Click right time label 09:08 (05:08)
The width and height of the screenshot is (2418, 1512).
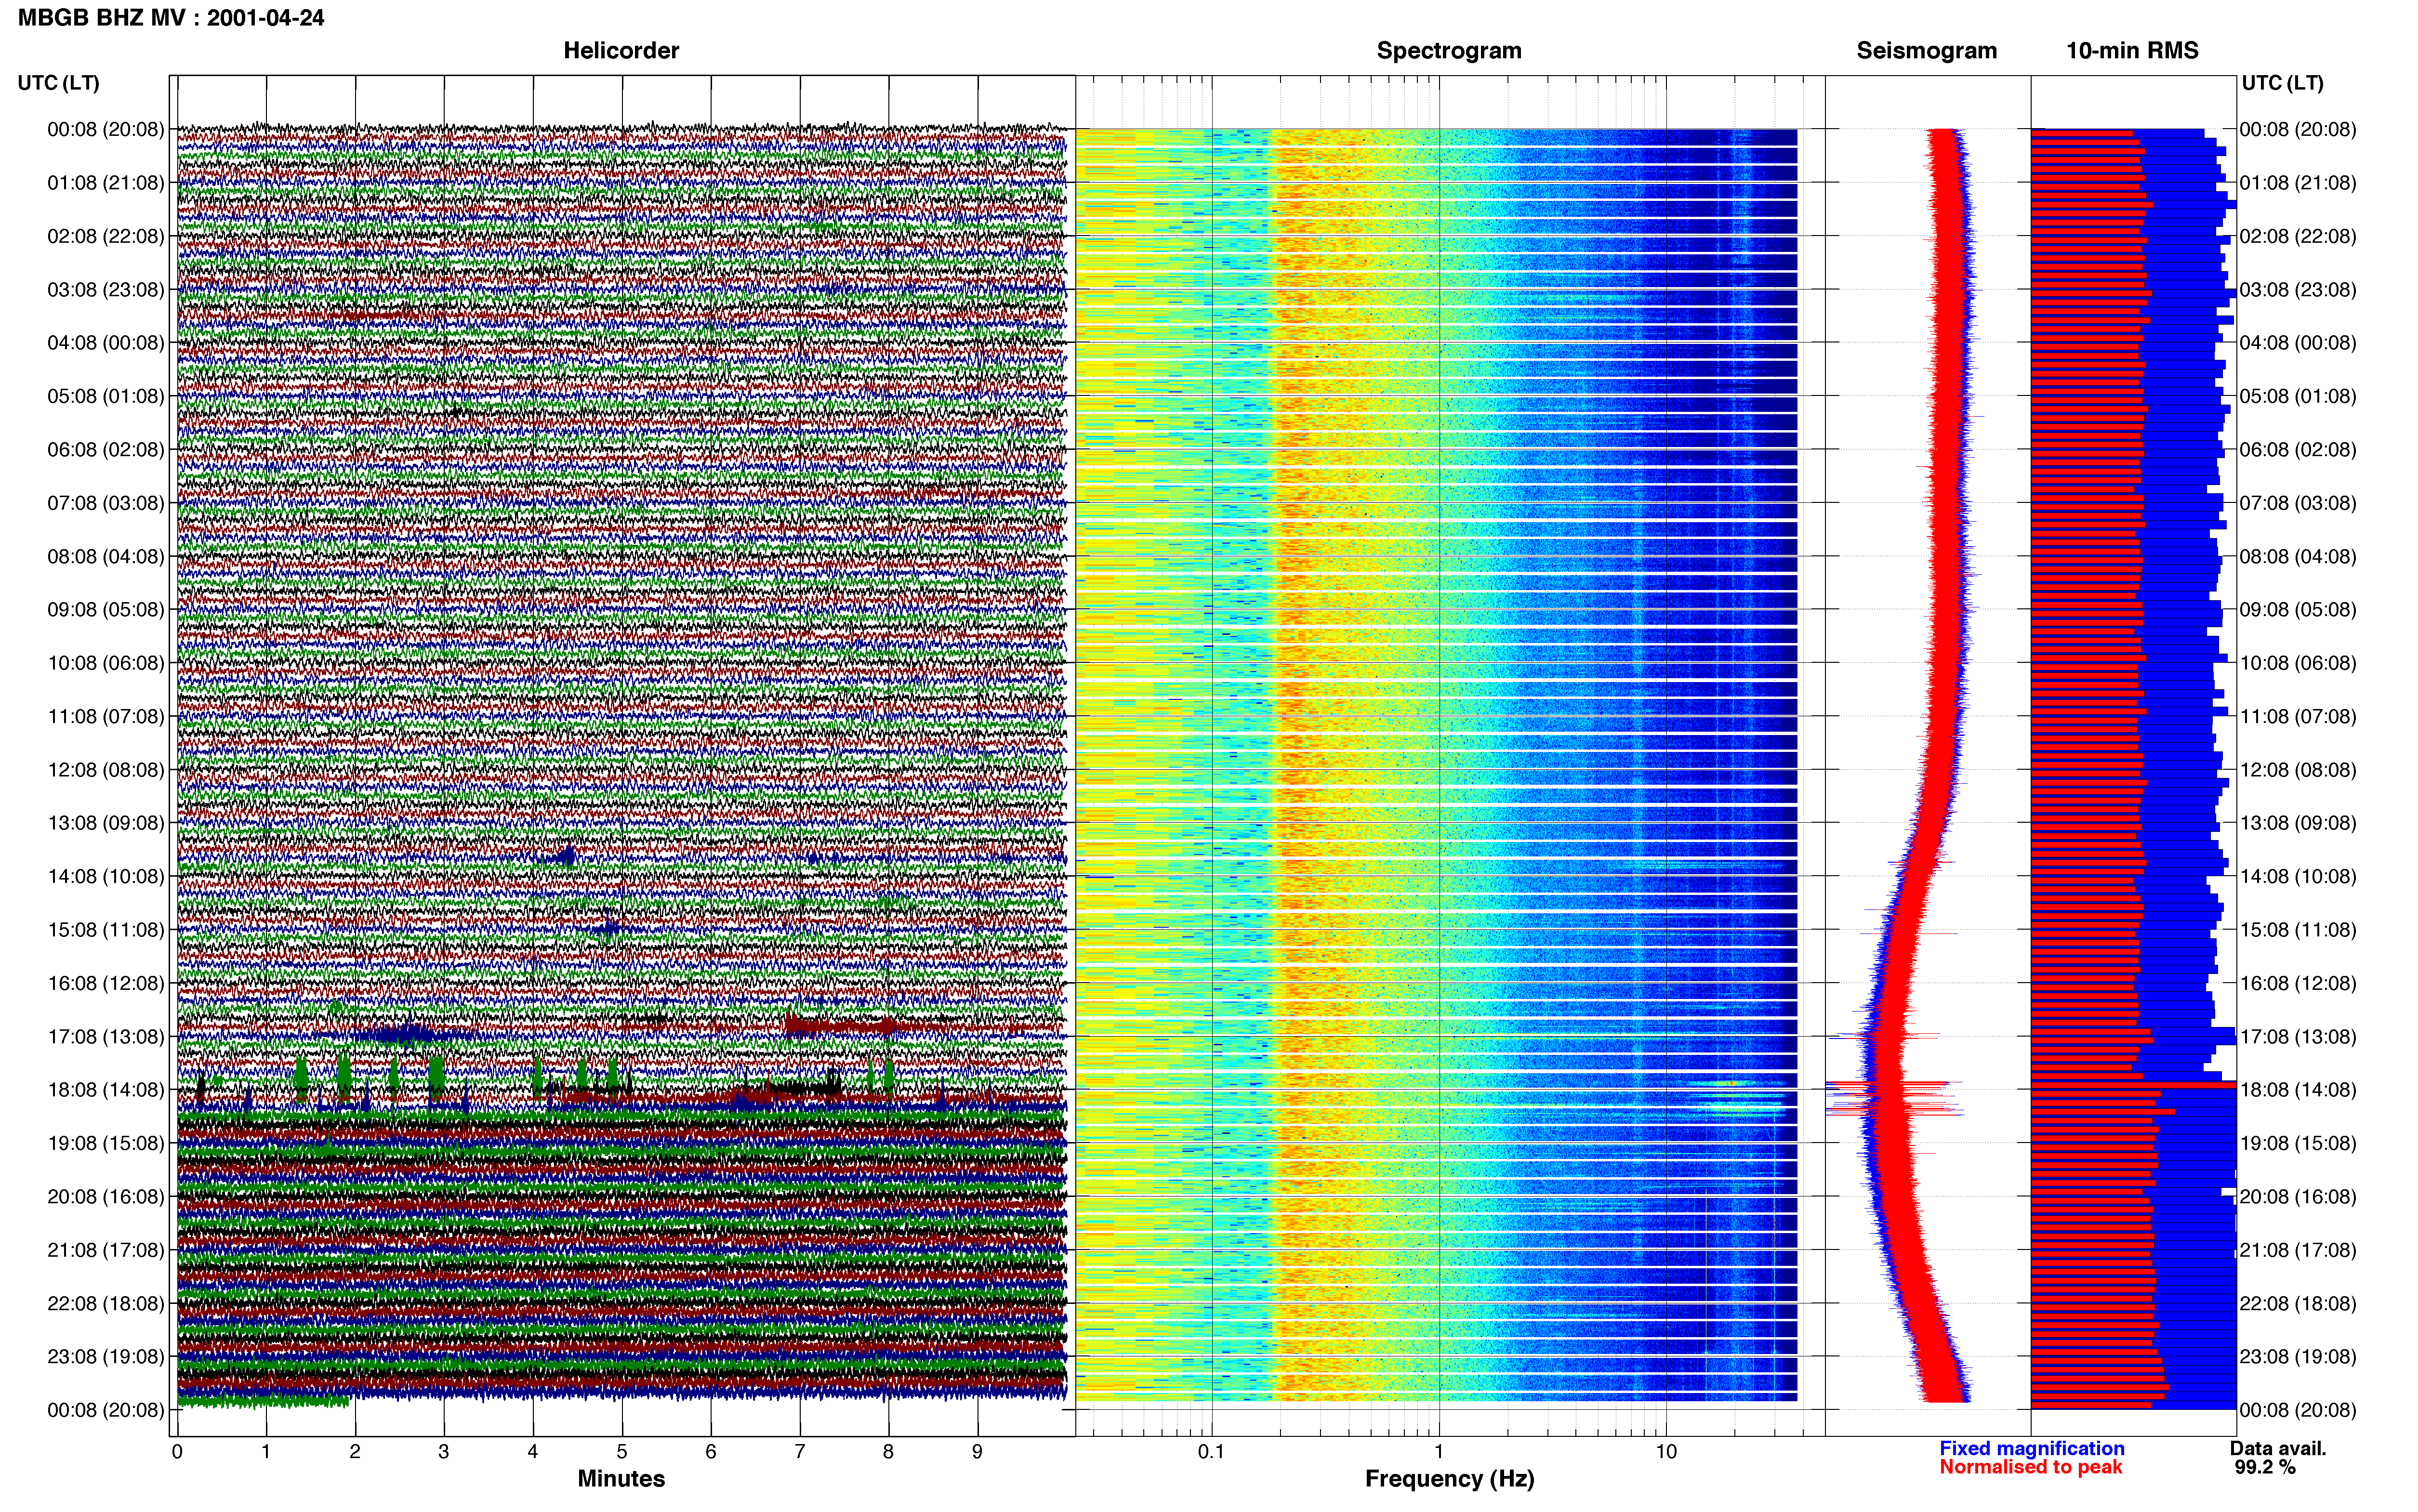point(2297,610)
